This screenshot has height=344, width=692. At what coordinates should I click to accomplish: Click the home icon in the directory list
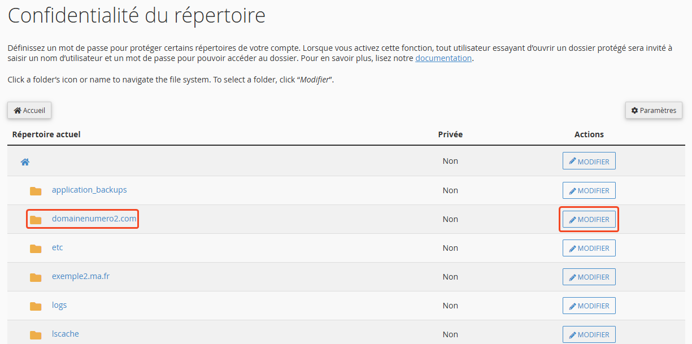coord(25,162)
